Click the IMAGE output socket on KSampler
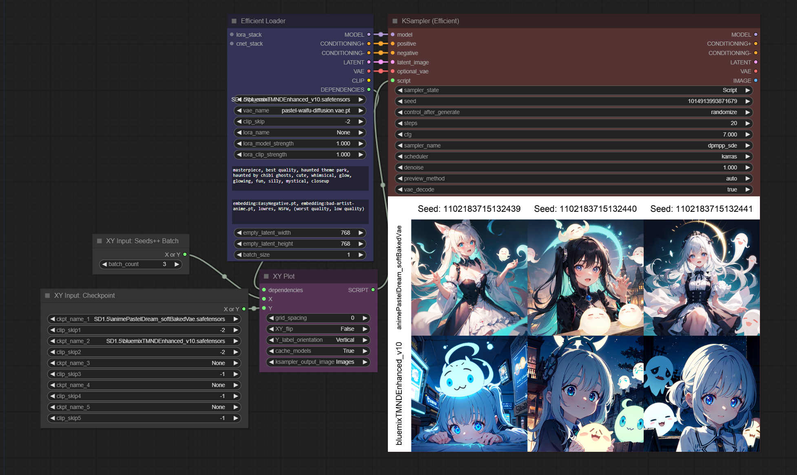The width and height of the screenshot is (797, 475). [755, 81]
